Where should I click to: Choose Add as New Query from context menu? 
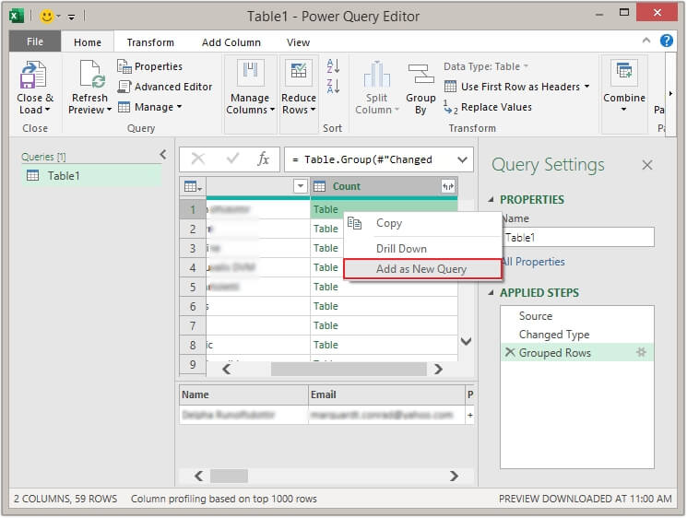[x=421, y=269]
